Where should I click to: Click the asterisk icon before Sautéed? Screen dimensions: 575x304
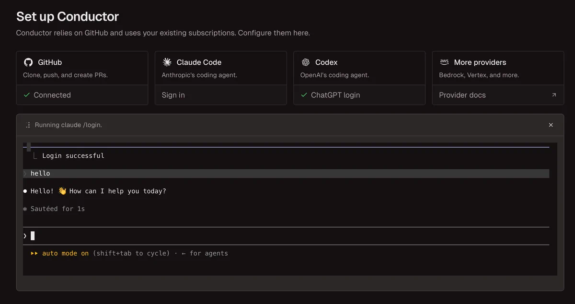(x=25, y=209)
